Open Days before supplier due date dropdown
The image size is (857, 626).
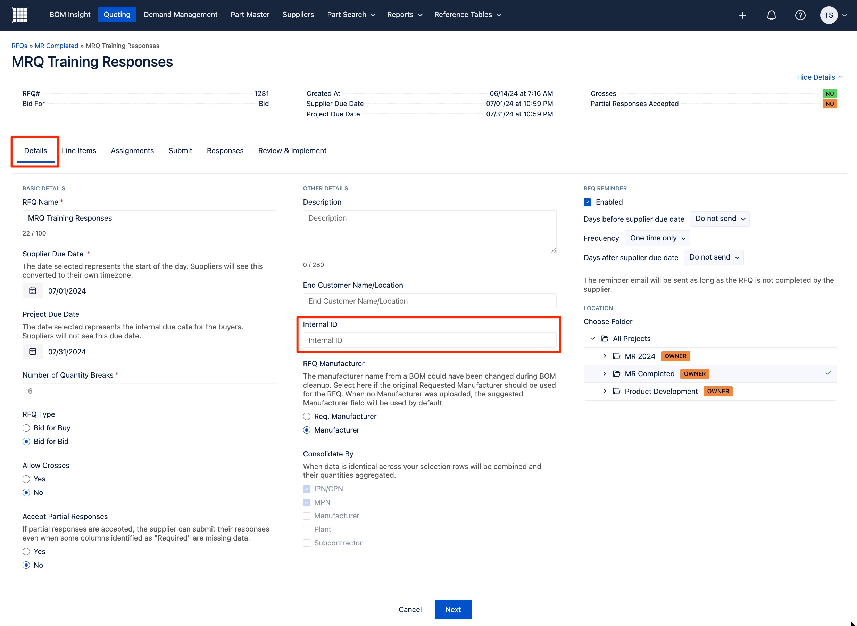(x=719, y=219)
